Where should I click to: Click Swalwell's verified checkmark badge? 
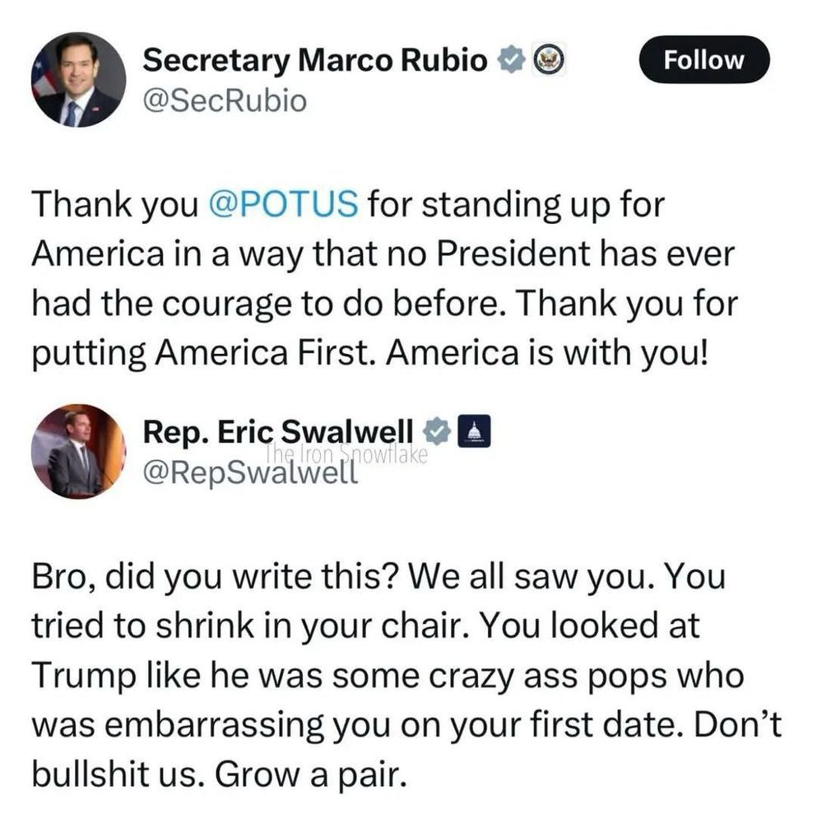[438, 431]
